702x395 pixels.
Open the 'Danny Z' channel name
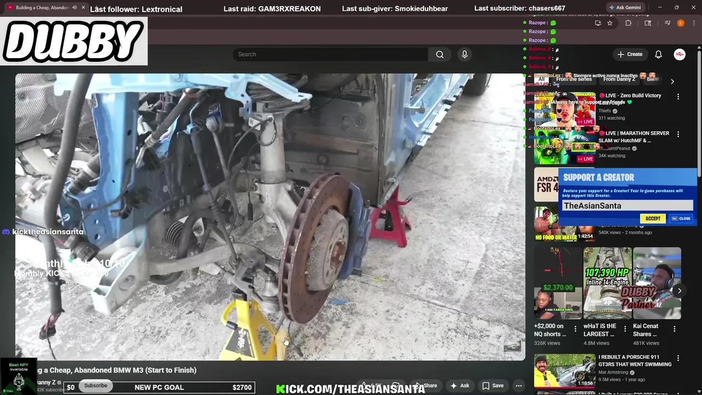(x=47, y=382)
